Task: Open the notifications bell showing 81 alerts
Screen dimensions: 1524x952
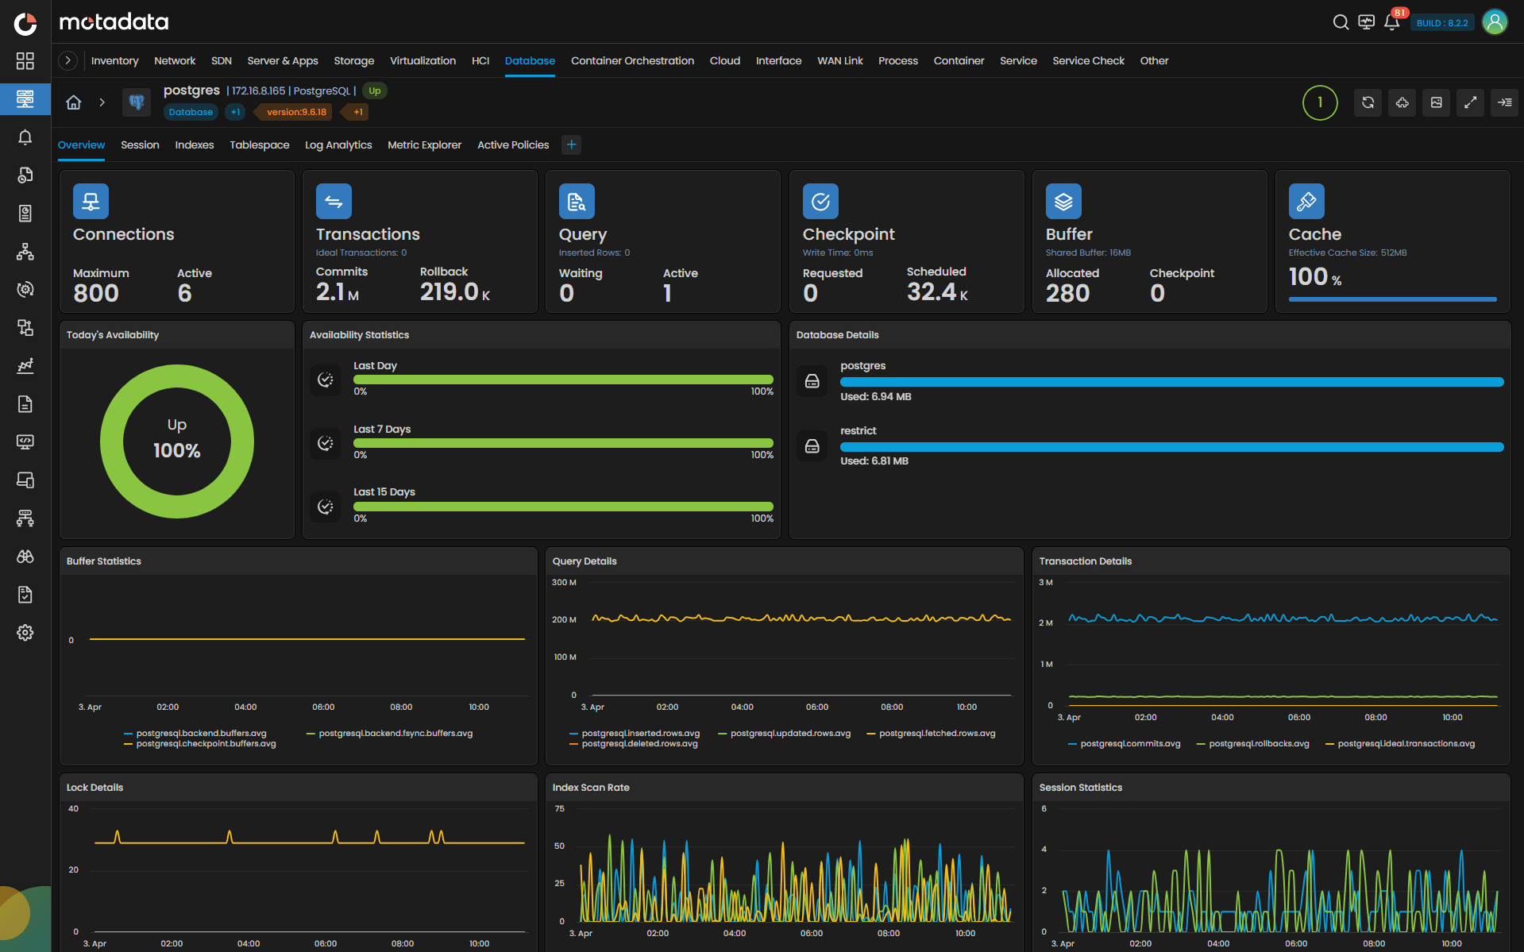Action: [x=1392, y=22]
